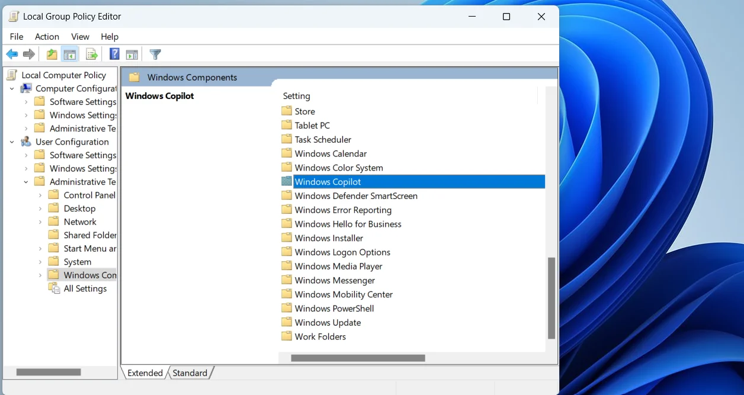Click the Work Folders folder icon
Screen dimensions: 744x395
pos(287,336)
